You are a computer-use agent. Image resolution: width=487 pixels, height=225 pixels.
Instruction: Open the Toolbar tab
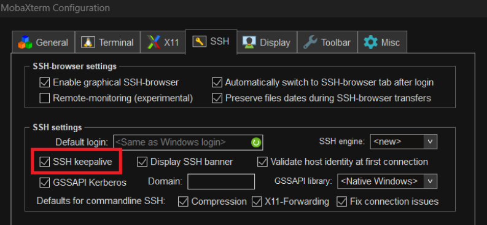click(x=327, y=42)
